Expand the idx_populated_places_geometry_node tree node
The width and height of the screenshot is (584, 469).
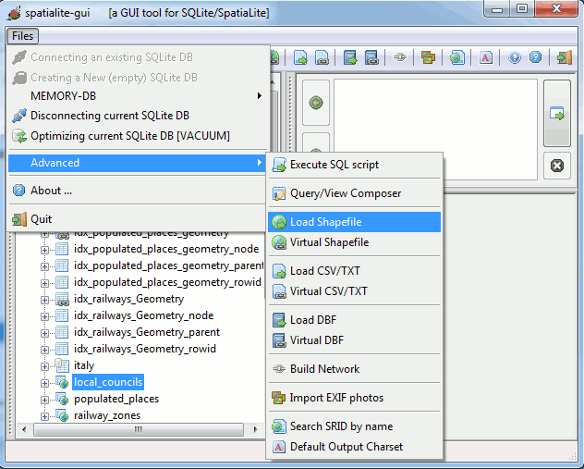[x=44, y=250]
